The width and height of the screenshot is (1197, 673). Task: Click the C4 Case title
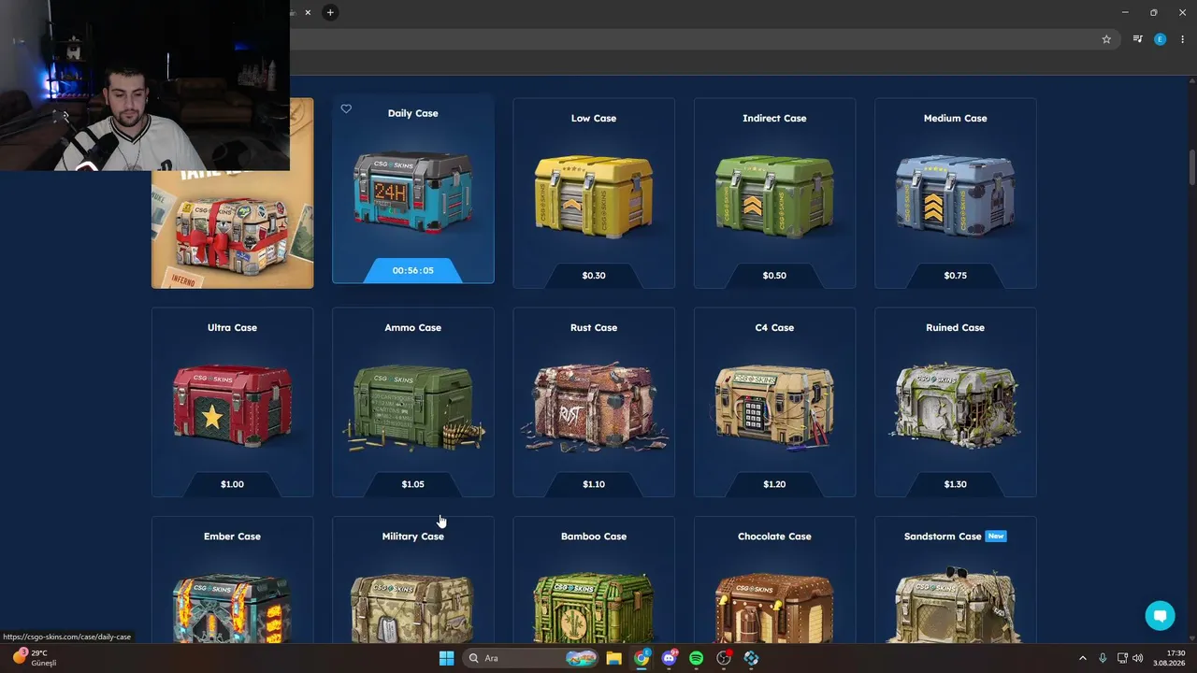[x=774, y=328]
